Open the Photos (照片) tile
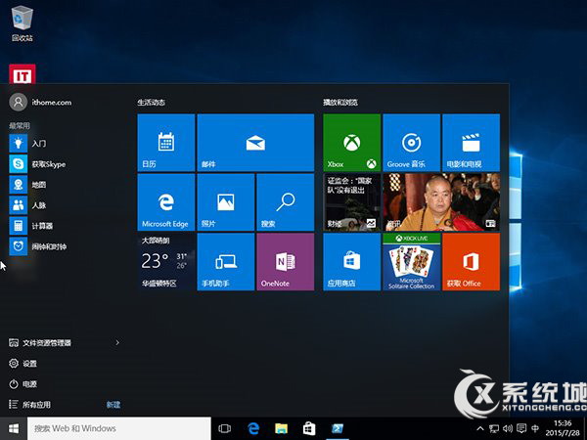 tap(226, 202)
